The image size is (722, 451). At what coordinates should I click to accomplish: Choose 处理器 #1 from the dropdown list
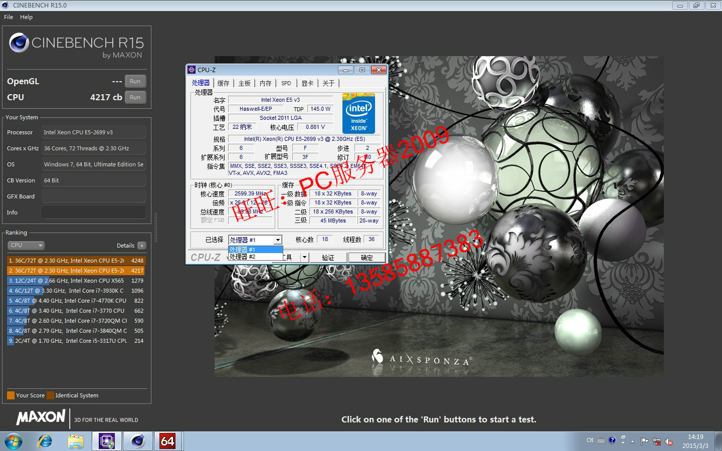pos(256,250)
